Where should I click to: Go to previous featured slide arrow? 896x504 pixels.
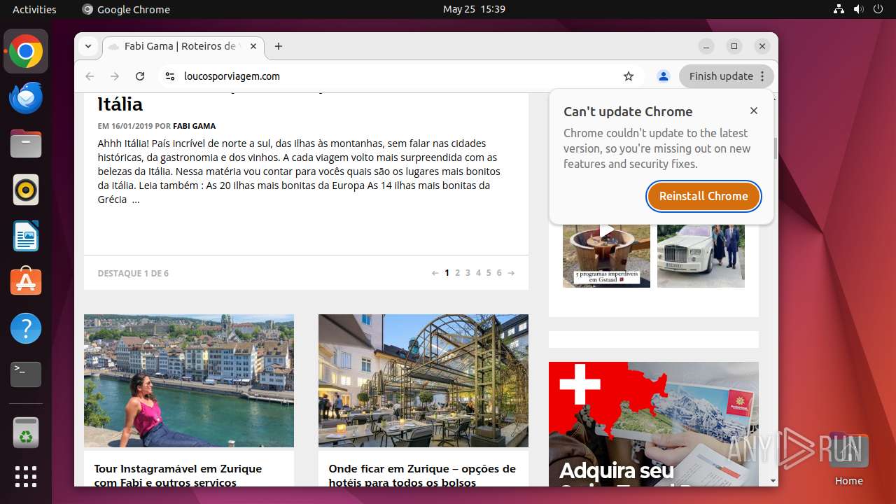point(435,273)
